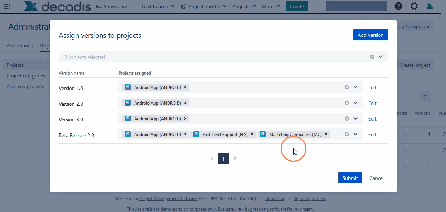Open the Jira administration gear icon
This screenshot has width=446, height=212.
pyautogui.click(x=414, y=6)
